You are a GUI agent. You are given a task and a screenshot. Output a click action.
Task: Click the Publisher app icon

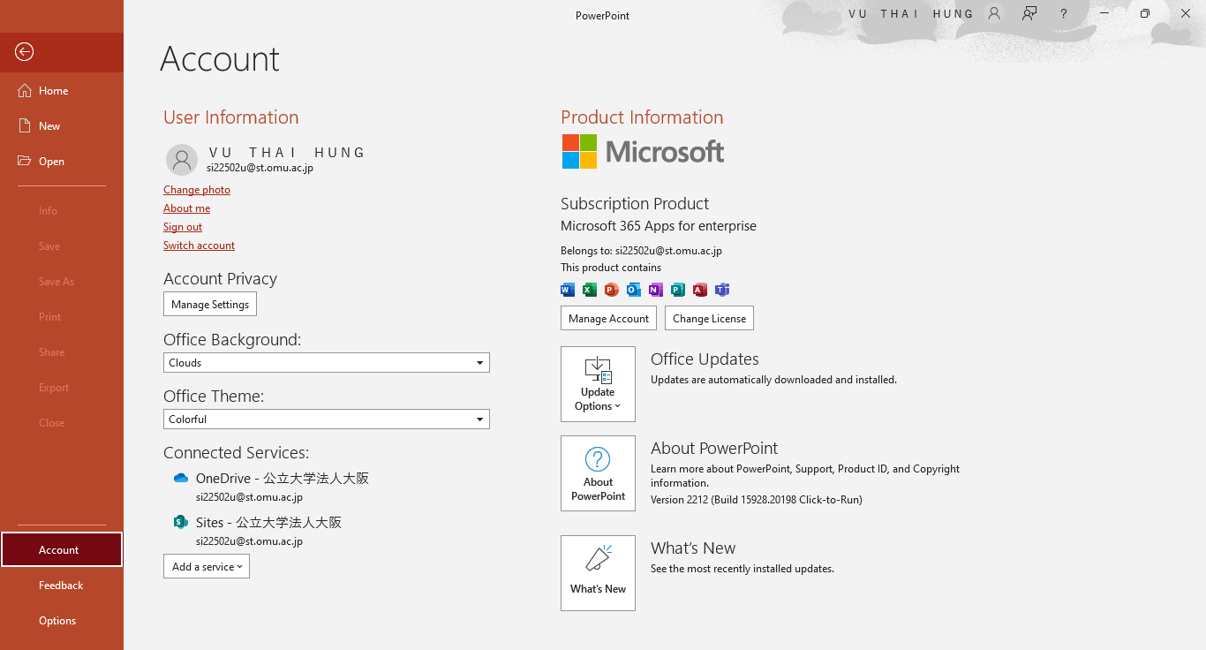pos(678,290)
